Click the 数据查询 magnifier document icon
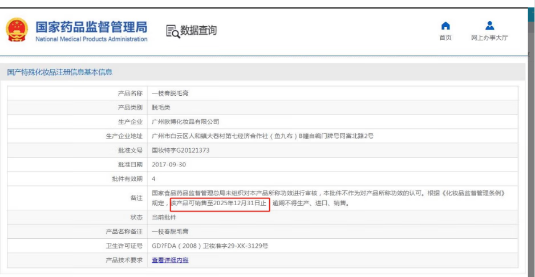535x277 pixels. [172, 31]
